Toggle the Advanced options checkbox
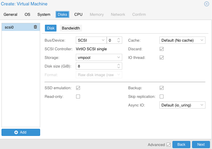 (169, 145)
